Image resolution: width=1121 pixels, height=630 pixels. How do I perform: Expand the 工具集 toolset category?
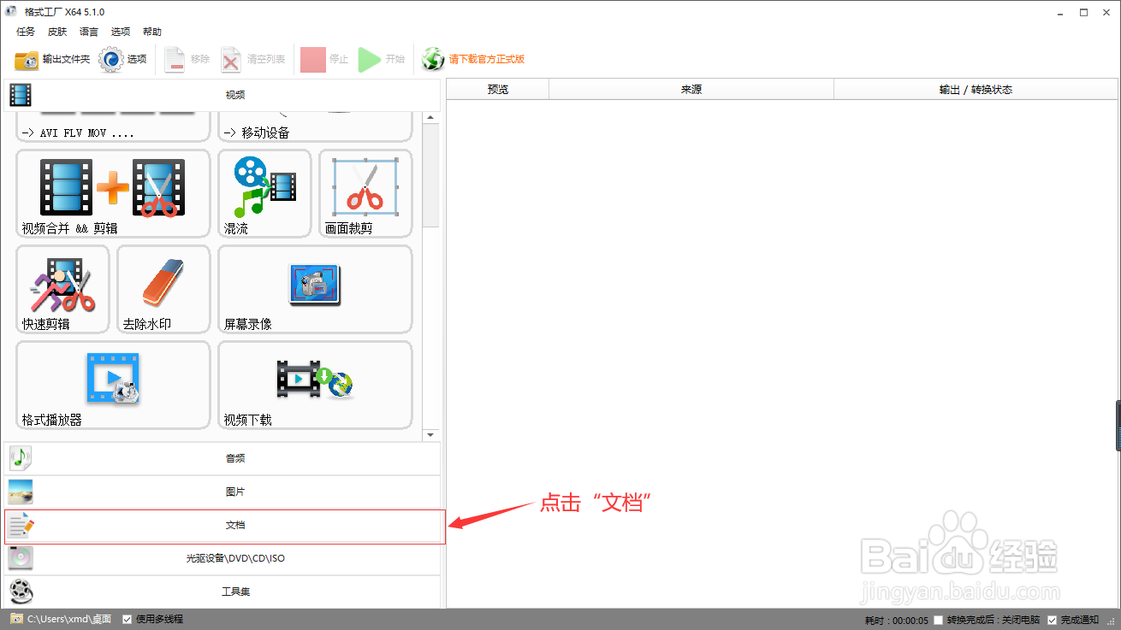(x=222, y=592)
